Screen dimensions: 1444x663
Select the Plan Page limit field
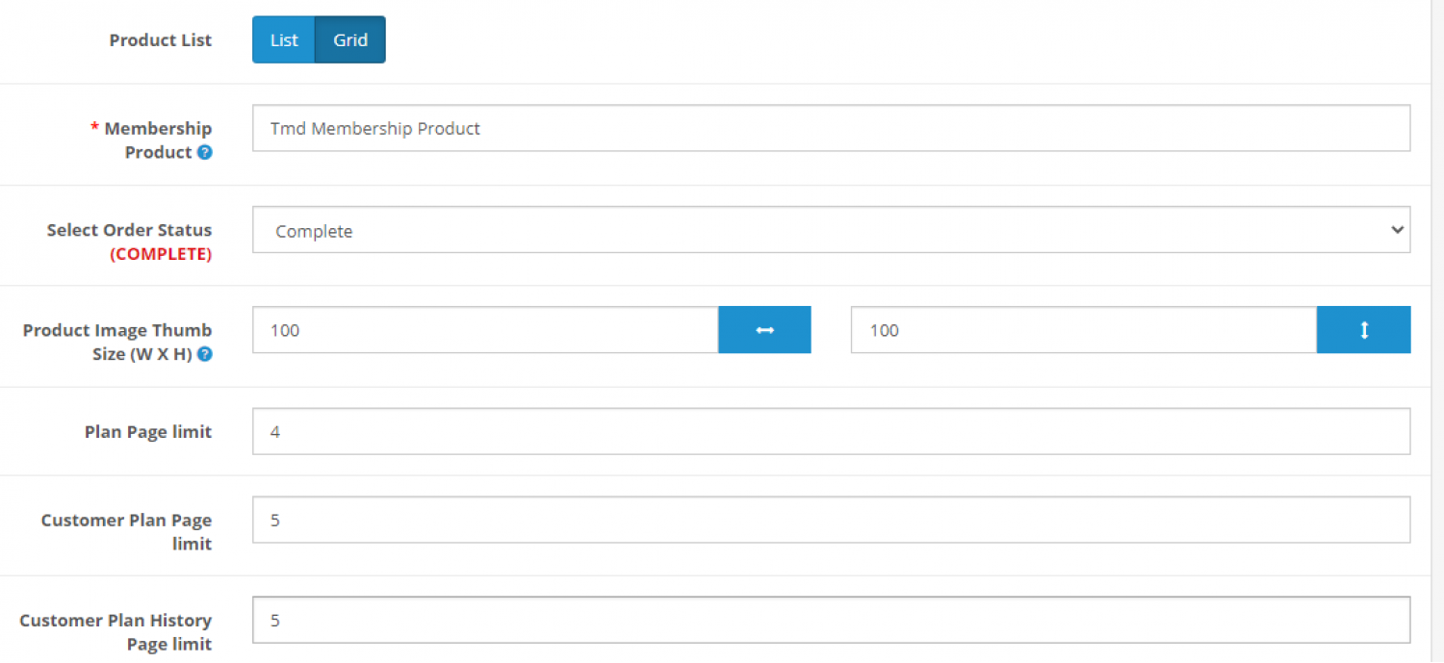pos(832,431)
